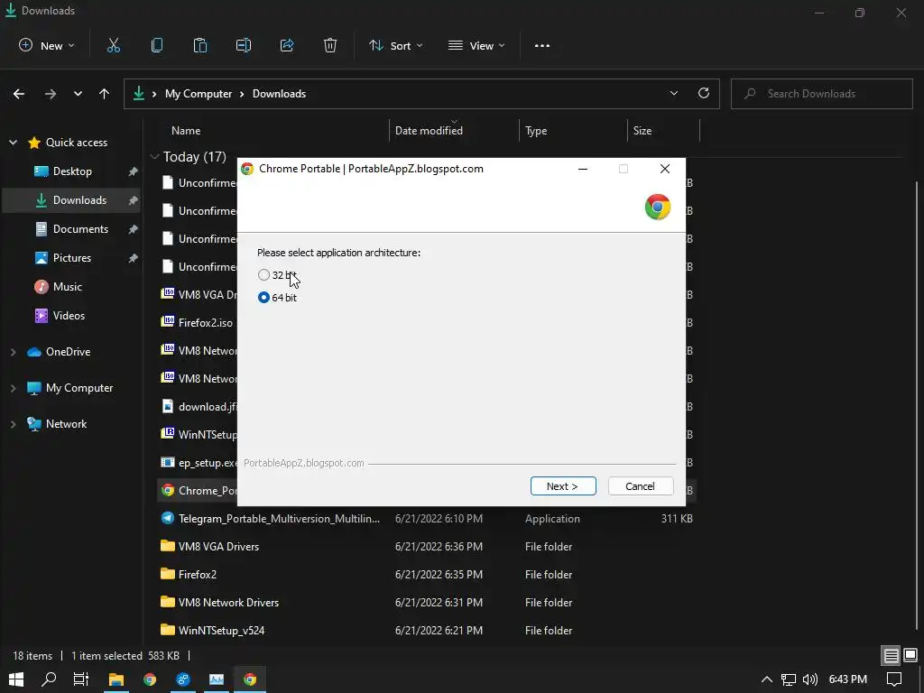The width and height of the screenshot is (924, 693).
Task: Select the VM8 VGA Drivers folder
Action: tap(218, 547)
